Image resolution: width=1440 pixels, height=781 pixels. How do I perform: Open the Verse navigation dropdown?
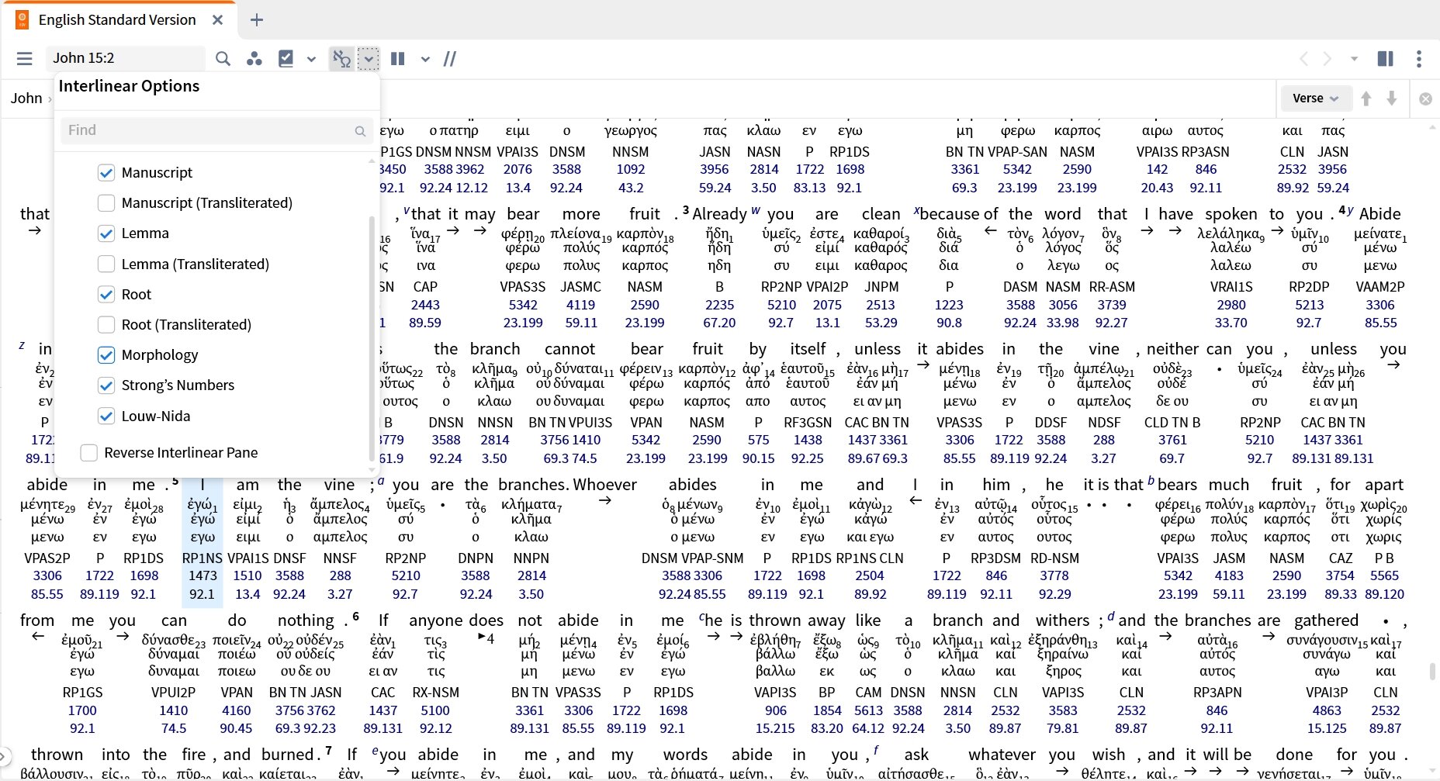click(x=1315, y=98)
